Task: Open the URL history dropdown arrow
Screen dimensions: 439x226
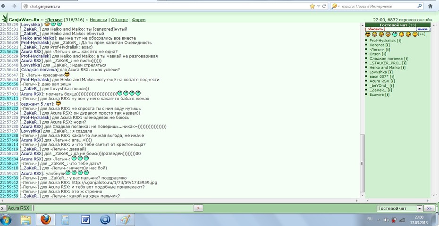Action: [318, 6]
